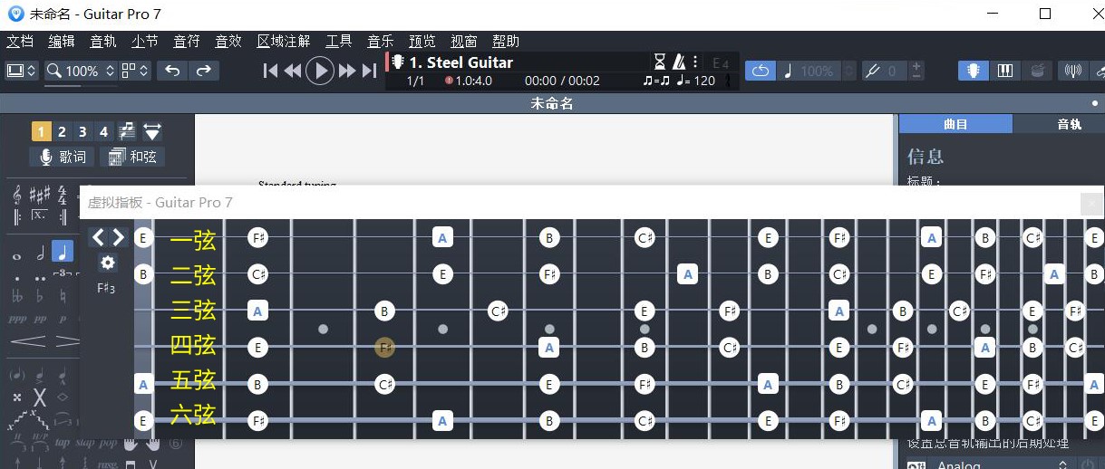Enable the count-in hourglass icon
This screenshot has width=1105, height=469.
(660, 62)
